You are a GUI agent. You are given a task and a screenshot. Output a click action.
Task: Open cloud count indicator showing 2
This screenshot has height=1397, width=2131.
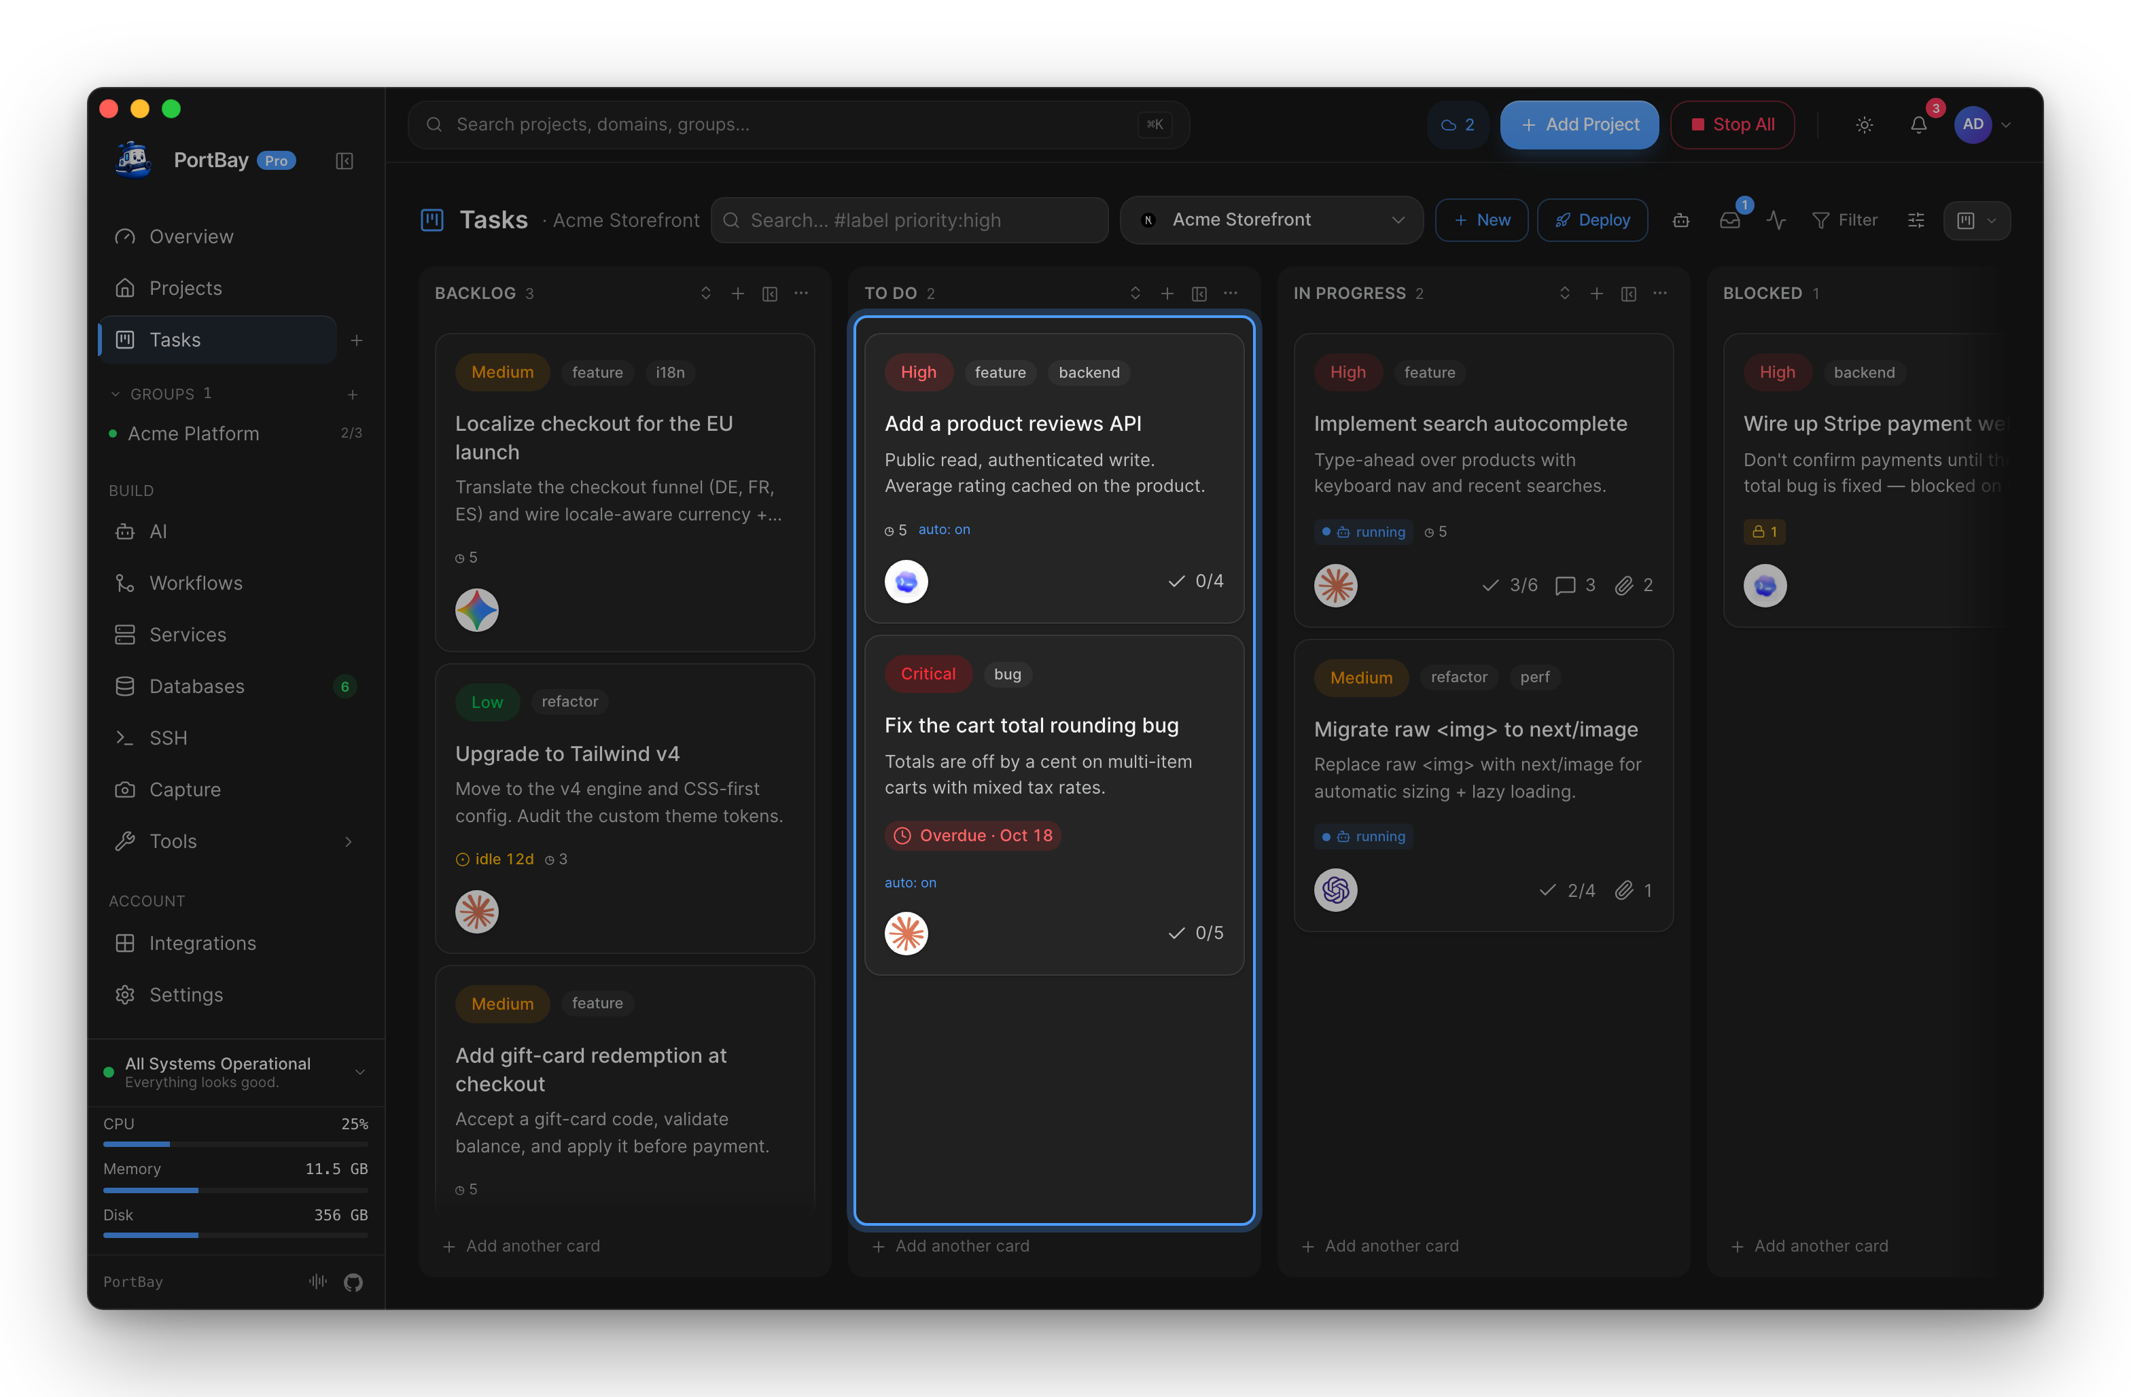pyautogui.click(x=1457, y=124)
